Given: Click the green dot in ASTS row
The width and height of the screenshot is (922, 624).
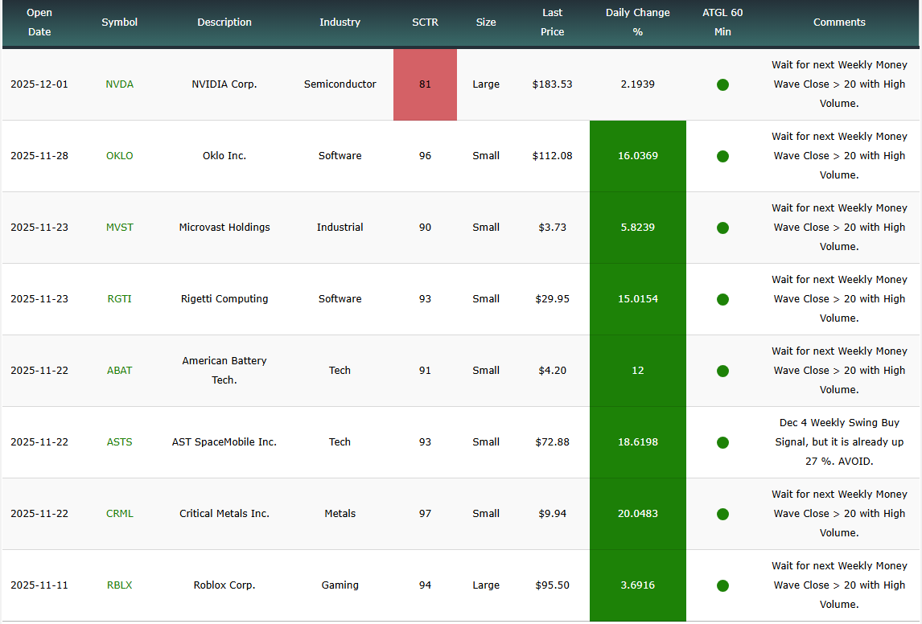Looking at the screenshot, I should point(722,442).
